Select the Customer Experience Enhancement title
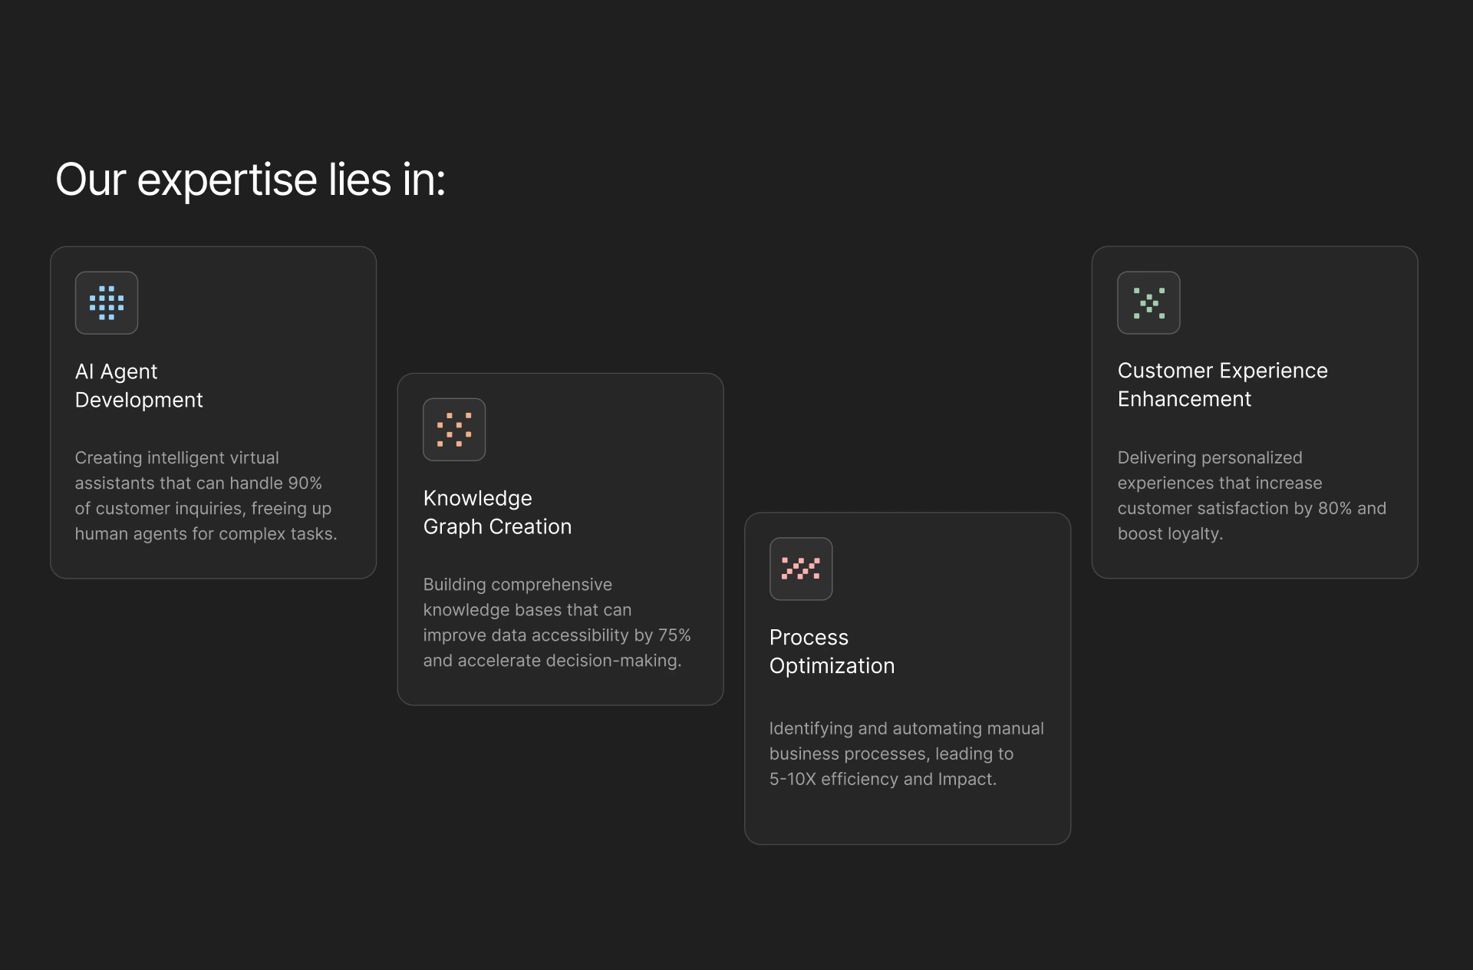The width and height of the screenshot is (1473, 970). (1222, 385)
